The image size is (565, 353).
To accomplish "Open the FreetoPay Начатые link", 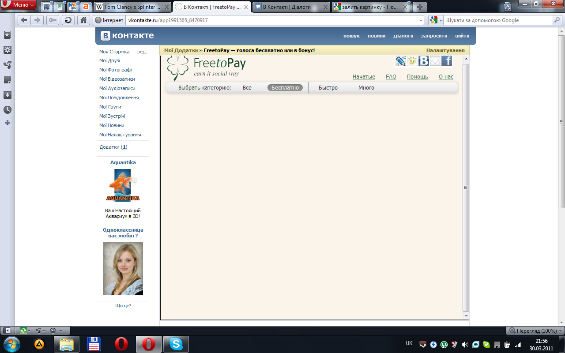I will click(x=364, y=77).
